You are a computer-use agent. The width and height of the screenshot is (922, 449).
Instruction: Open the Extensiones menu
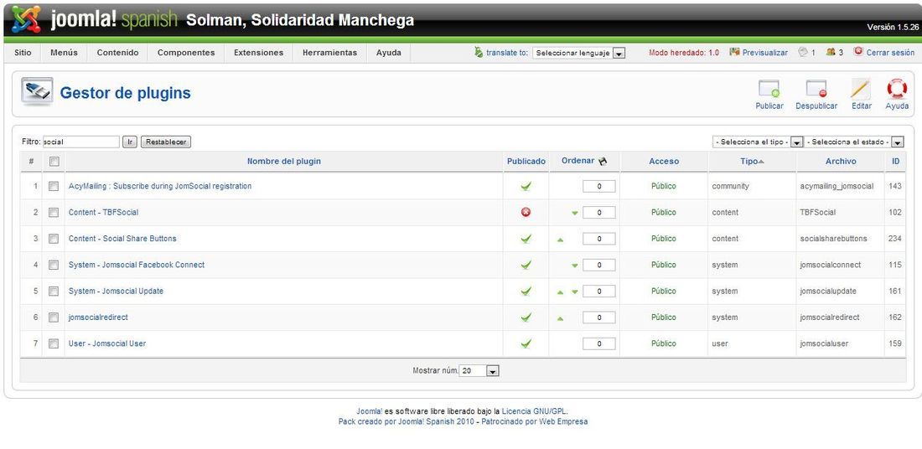259,52
